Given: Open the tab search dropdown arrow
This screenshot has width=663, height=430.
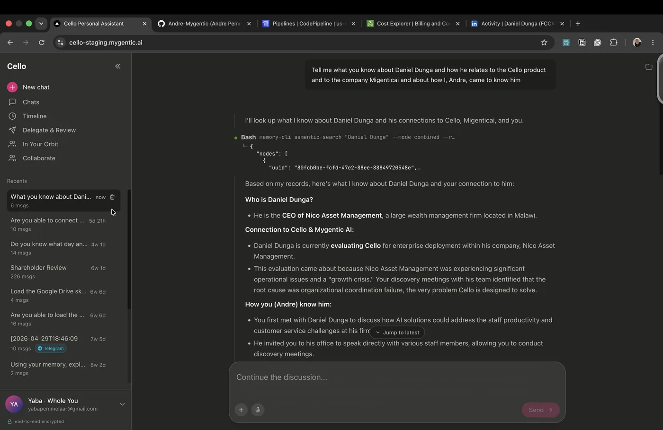Looking at the screenshot, I should pos(41,24).
